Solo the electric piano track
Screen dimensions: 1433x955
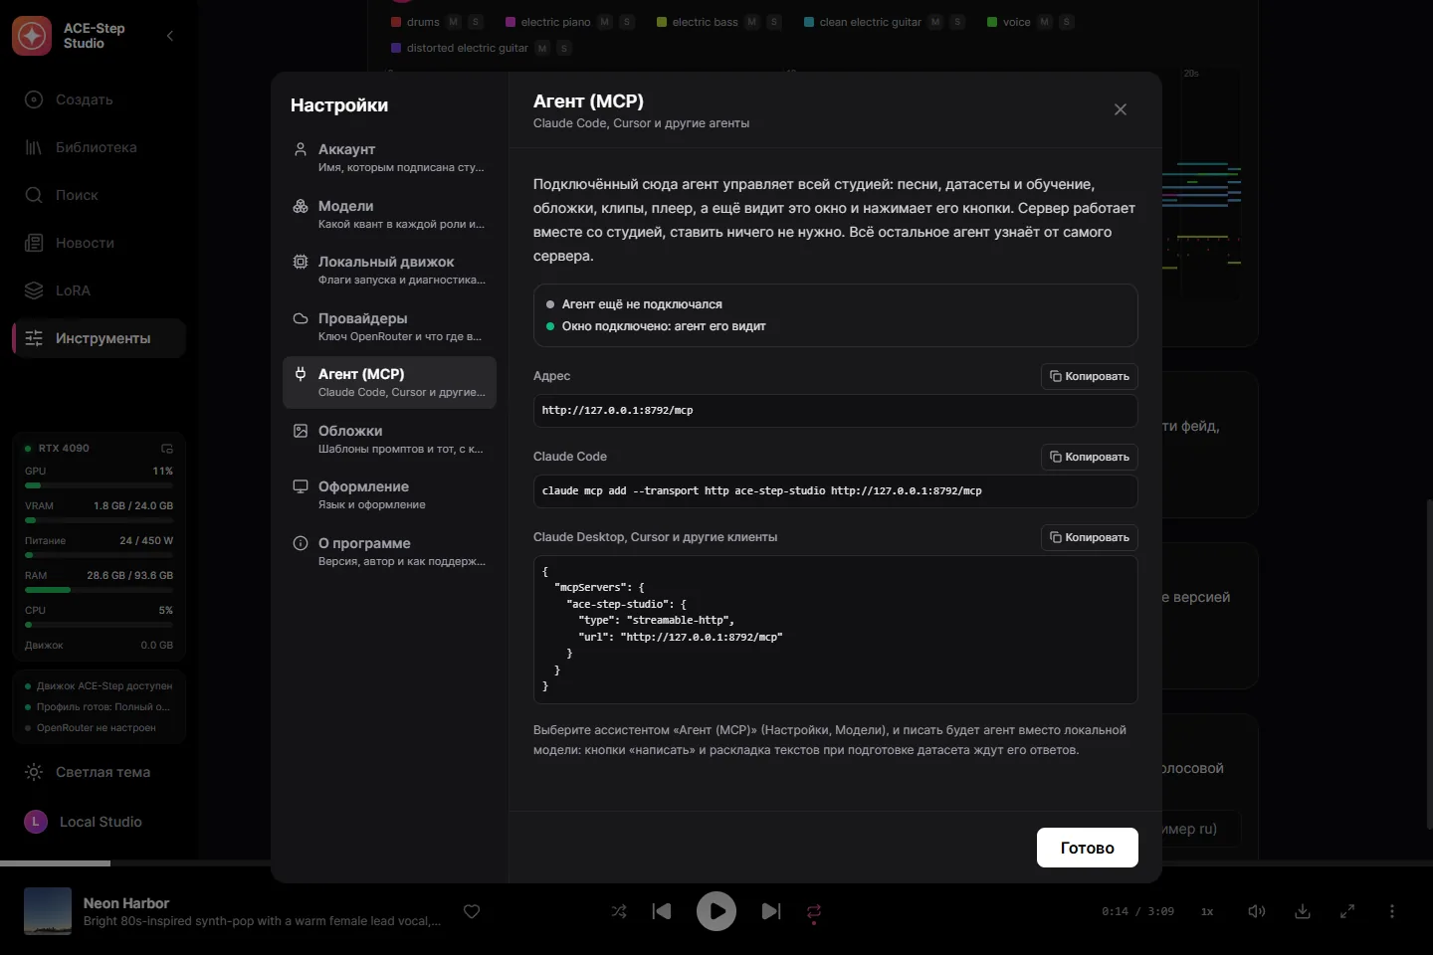coord(627,22)
